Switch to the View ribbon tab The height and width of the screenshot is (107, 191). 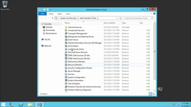pos(68,14)
